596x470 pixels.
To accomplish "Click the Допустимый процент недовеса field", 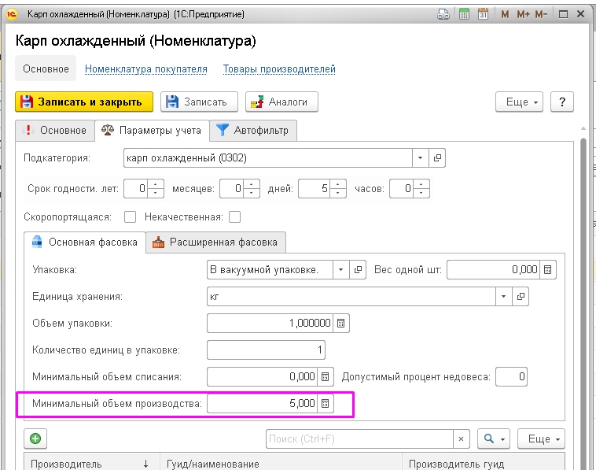I will (x=511, y=377).
